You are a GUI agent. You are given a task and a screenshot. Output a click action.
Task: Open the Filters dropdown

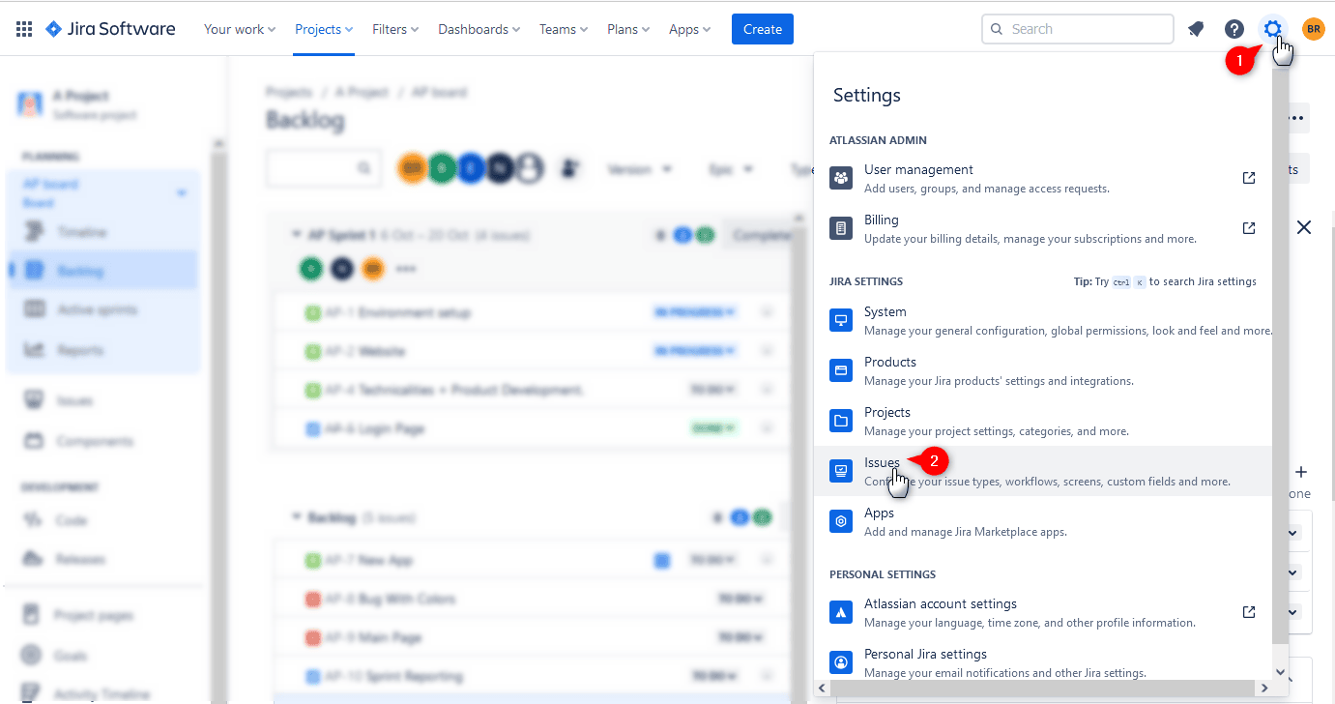tap(395, 29)
